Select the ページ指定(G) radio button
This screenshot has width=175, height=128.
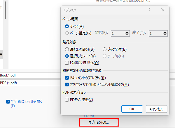[x=67, y=33]
